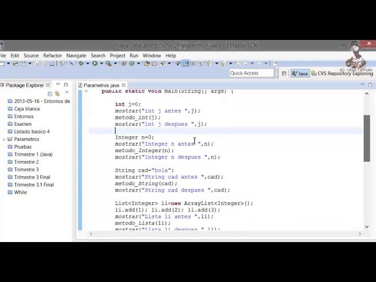This screenshot has height=282, width=376.
Task: Open Previous Annotation dropdown arrow
Action: point(230,63)
